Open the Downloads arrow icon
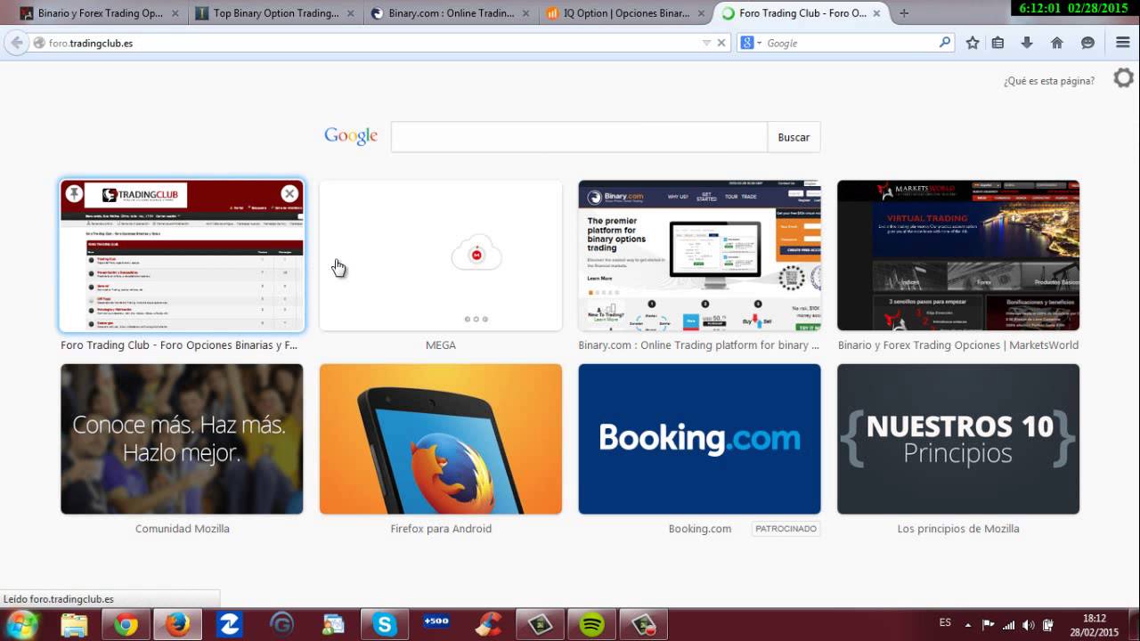Image resolution: width=1140 pixels, height=641 pixels. point(1027,43)
